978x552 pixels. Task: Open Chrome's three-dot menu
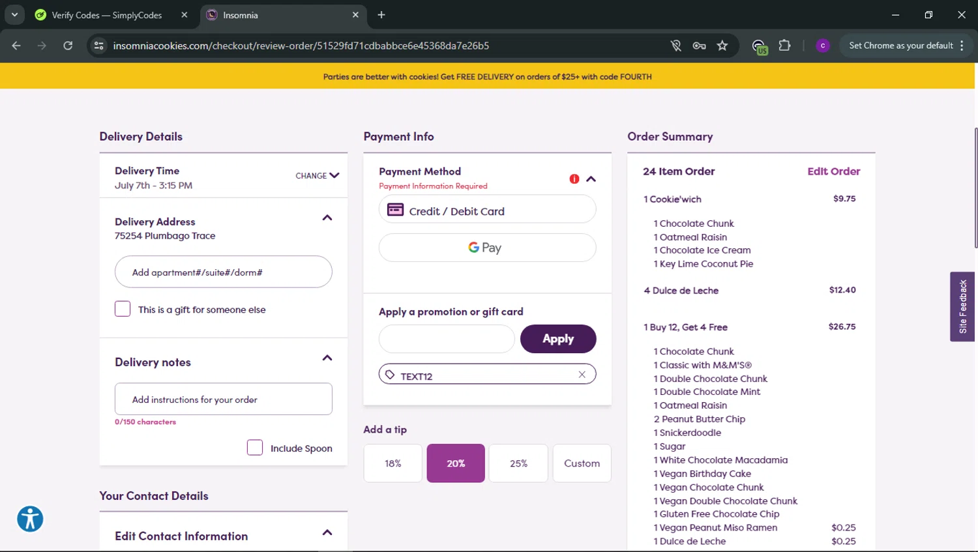(x=962, y=46)
